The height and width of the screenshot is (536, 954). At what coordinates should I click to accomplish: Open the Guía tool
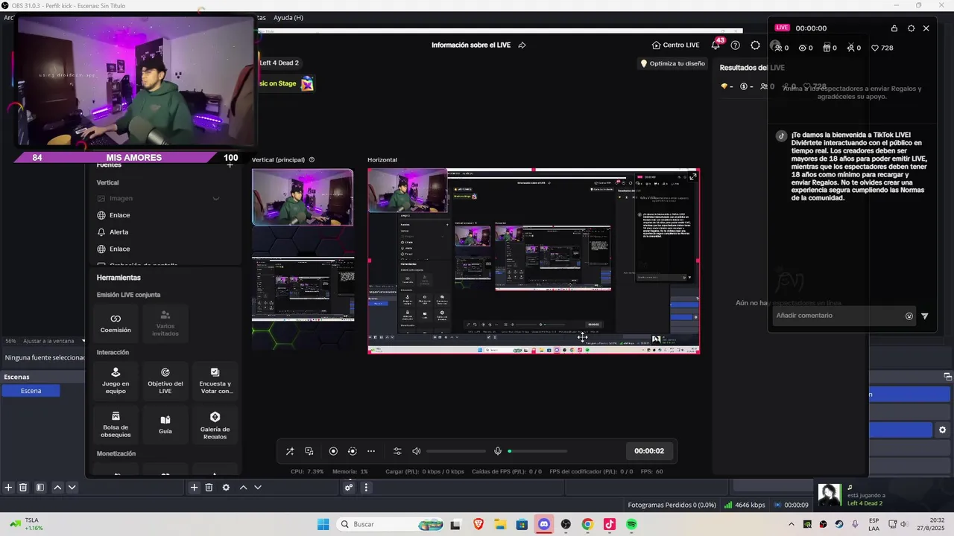[x=165, y=424]
